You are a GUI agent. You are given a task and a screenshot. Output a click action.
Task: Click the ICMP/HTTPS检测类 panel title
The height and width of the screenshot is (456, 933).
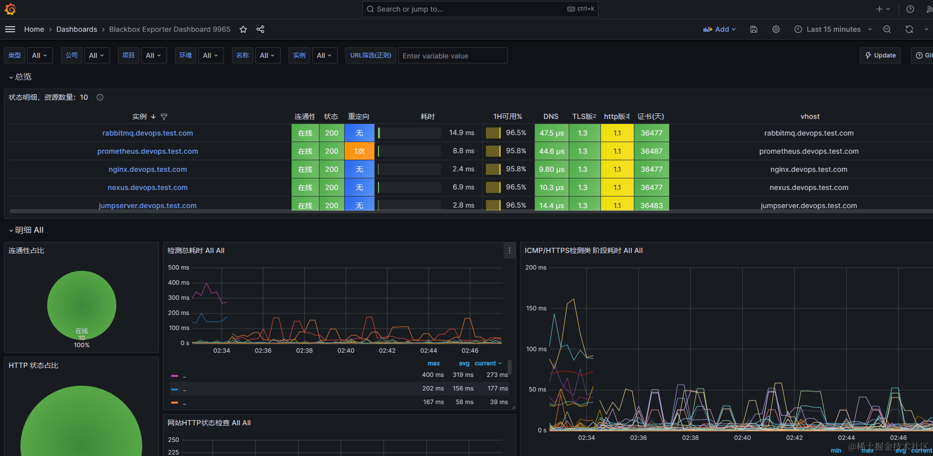tap(584, 250)
